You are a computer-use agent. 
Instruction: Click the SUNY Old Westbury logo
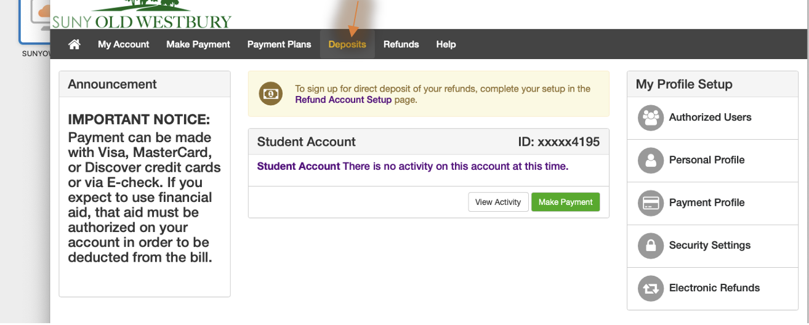pyautogui.click(x=142, y=15)
